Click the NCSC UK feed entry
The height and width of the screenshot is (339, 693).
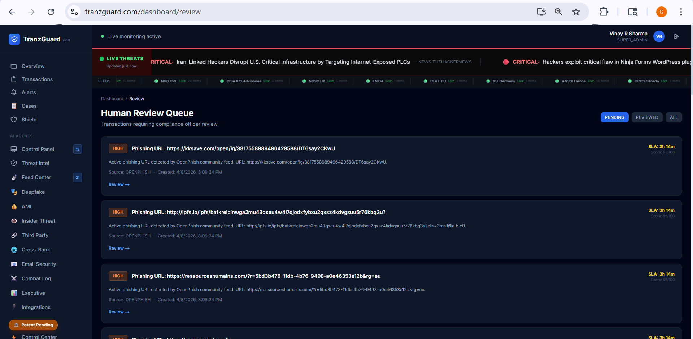pos(324,81)
